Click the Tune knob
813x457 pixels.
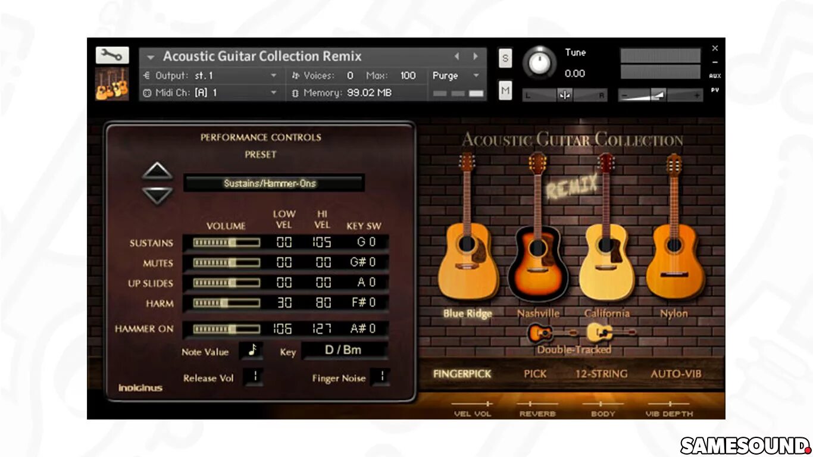pyautogui.click(x=539, y=62)
